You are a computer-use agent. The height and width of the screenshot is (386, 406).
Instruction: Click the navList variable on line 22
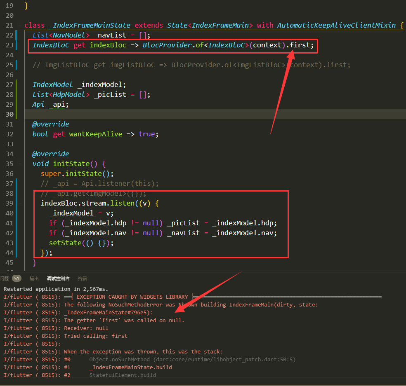(x=112, y=35)
